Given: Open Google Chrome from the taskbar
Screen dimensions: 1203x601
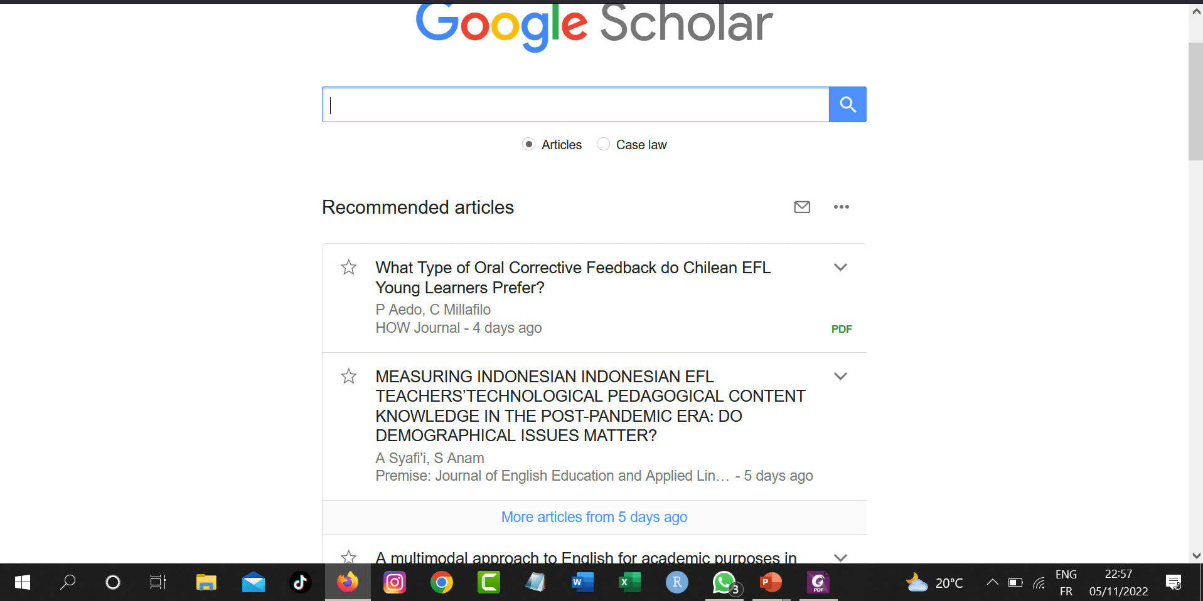Looking at the screenshot, I should click(442, 582).
